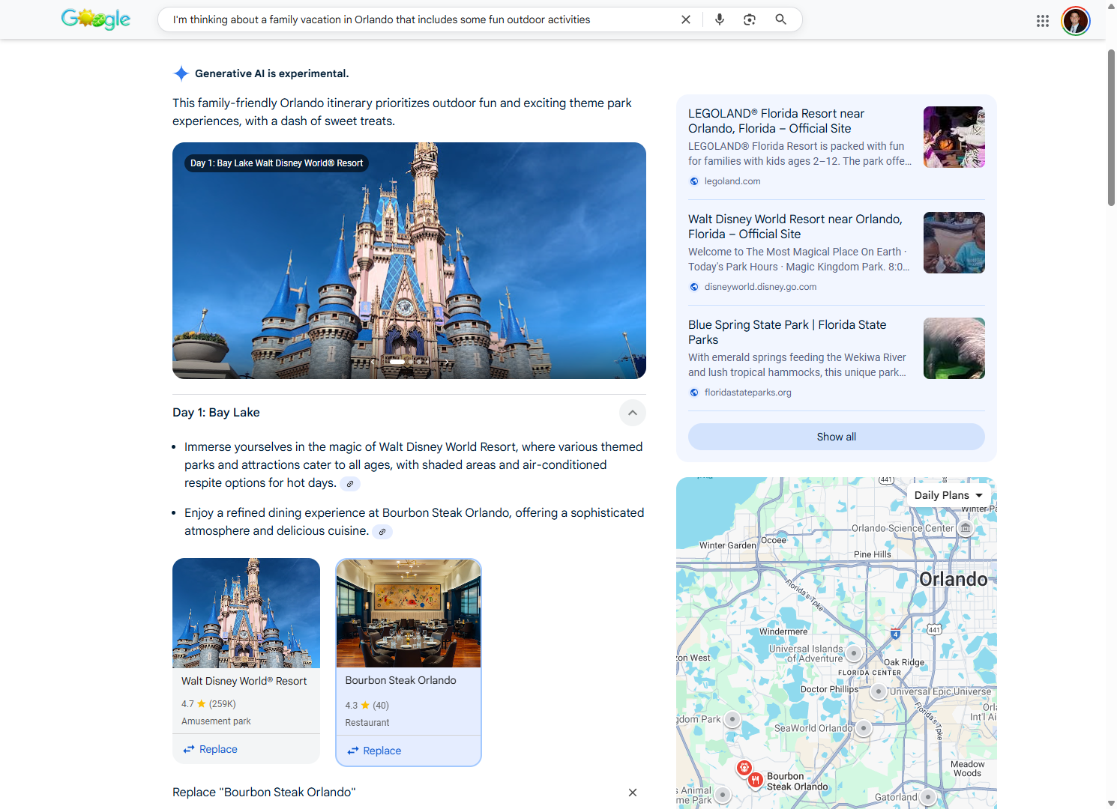Click the source link icon after Disney World bullet
This screenshot has width=1117, height=809.
350,483
